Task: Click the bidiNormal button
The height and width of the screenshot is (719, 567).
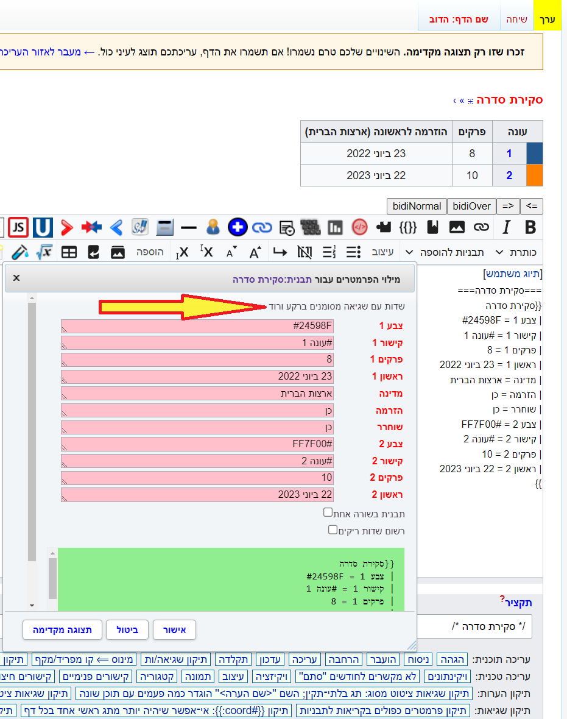Action: tap(417, 207)
